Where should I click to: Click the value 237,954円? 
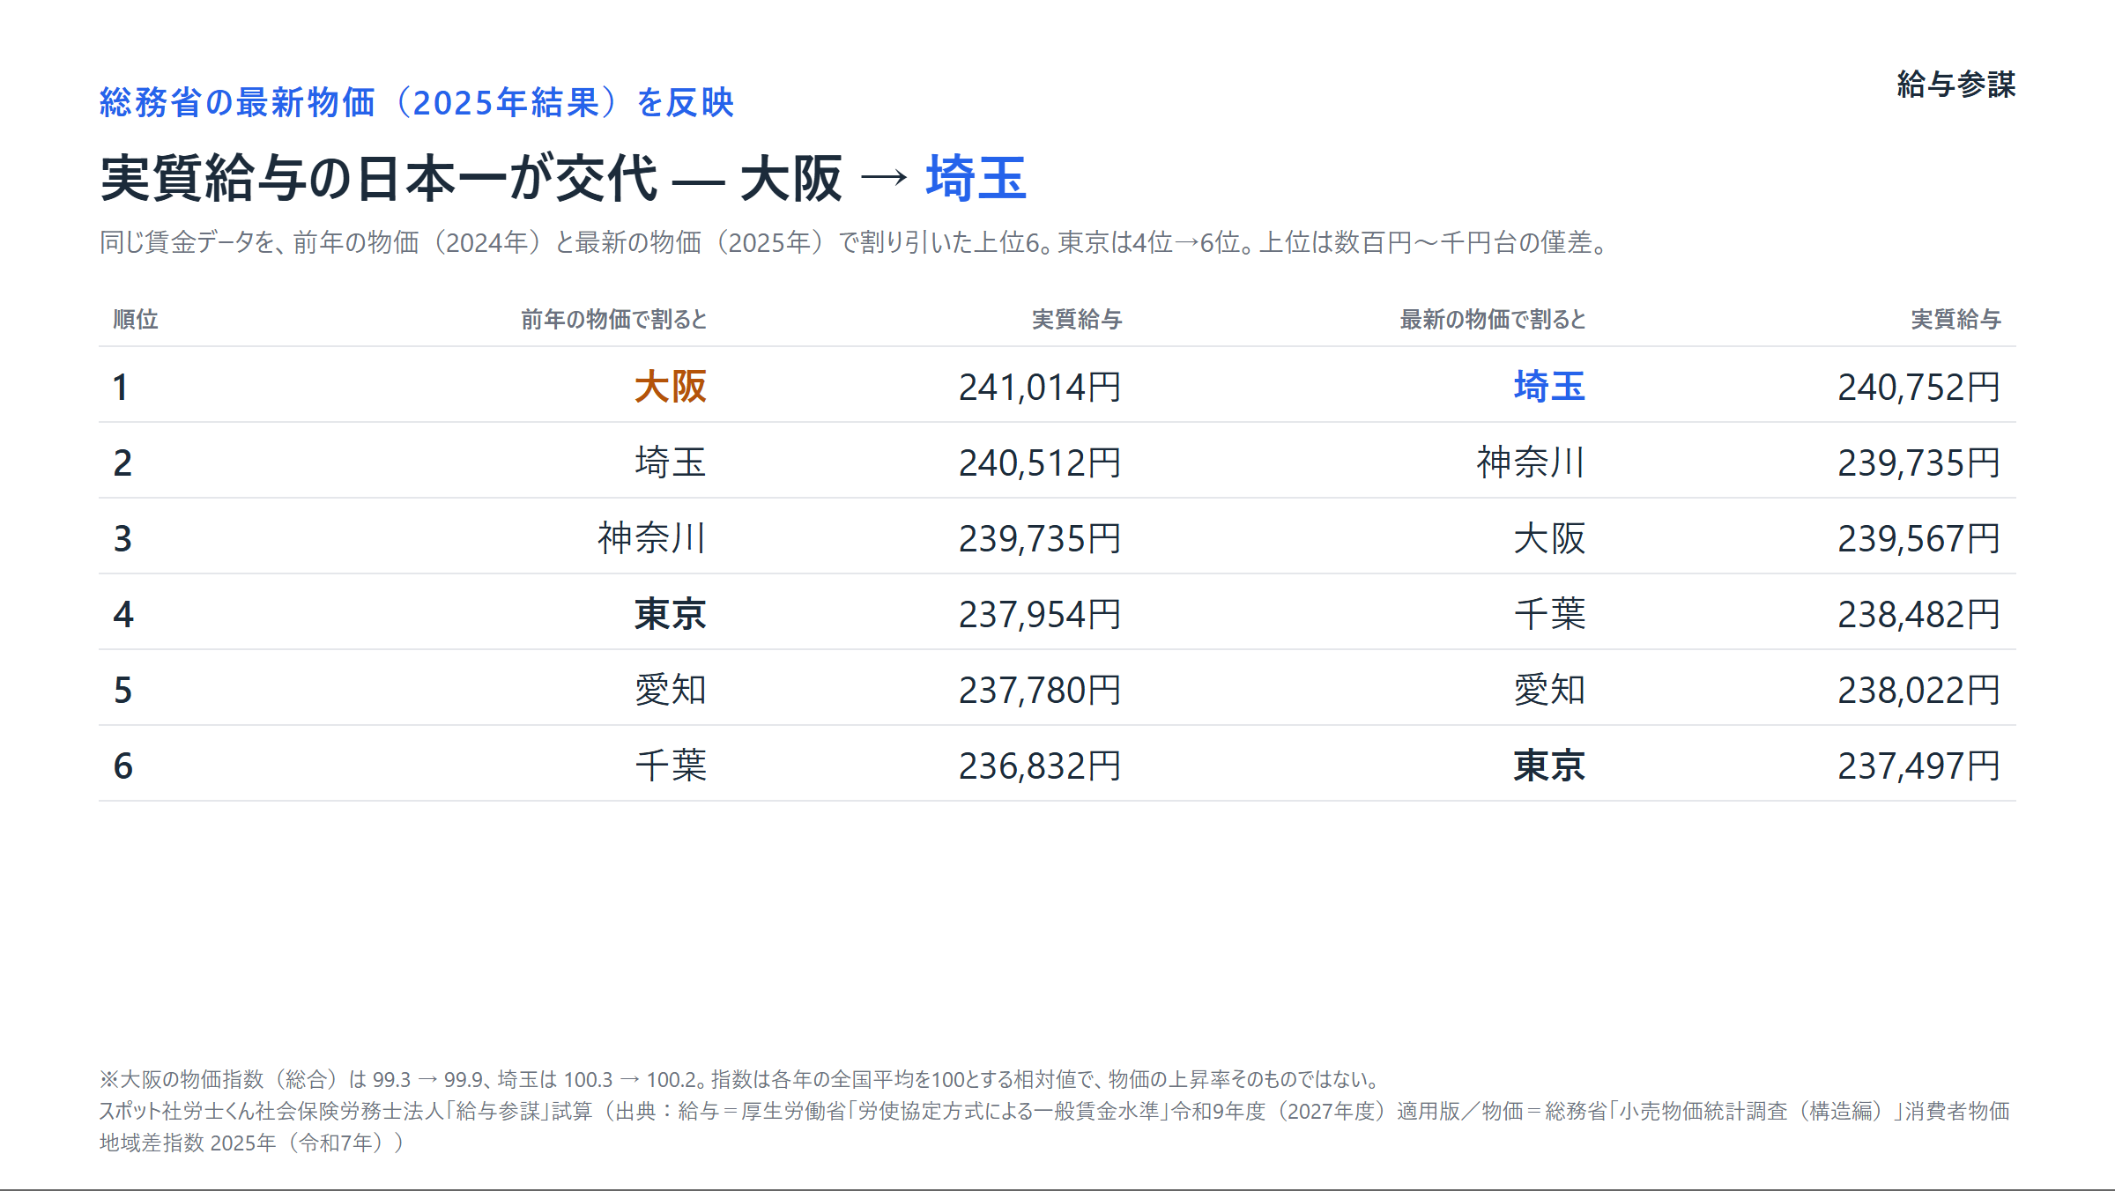(1040, 614)
